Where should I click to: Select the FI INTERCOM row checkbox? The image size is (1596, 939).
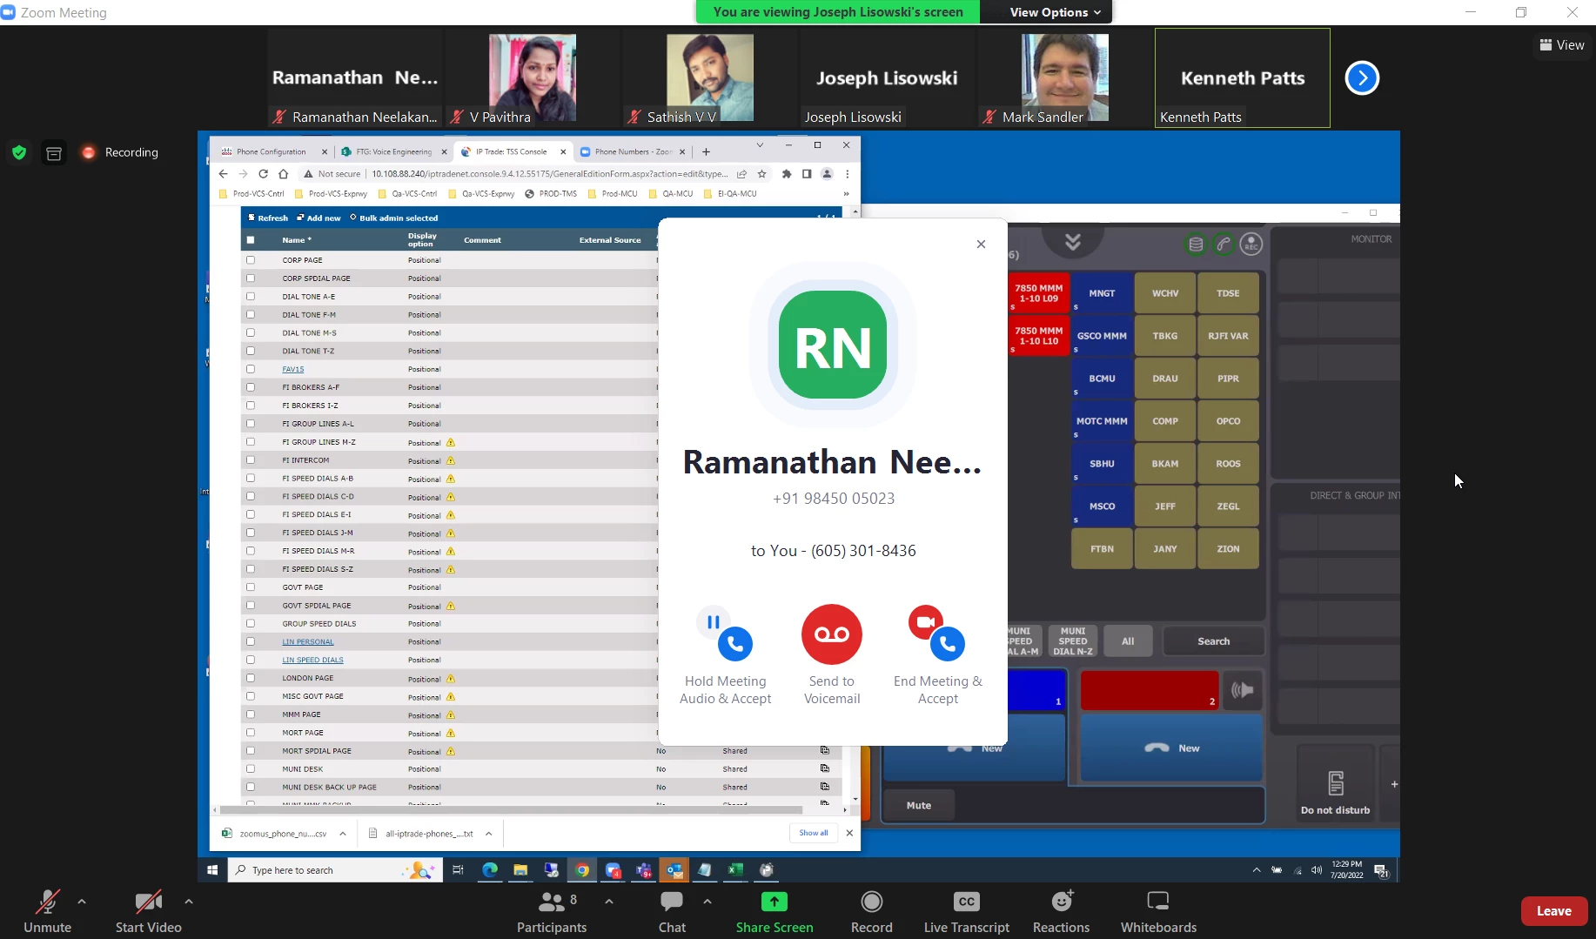click(x=251, y=460)
